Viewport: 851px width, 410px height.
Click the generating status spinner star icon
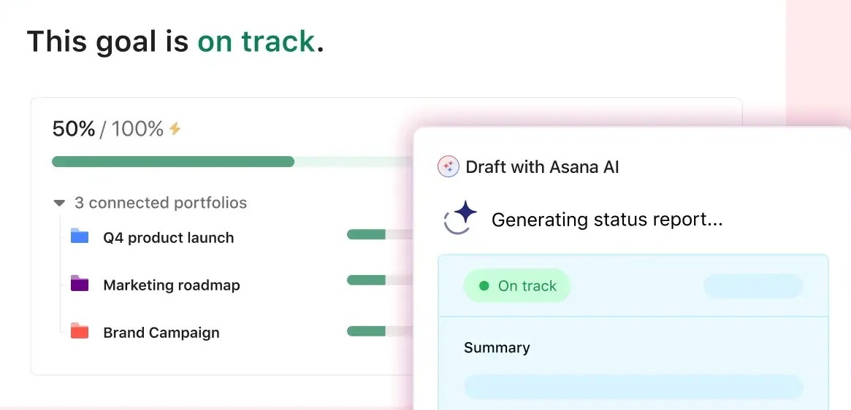pyautogui.click(x=462, y=218)
